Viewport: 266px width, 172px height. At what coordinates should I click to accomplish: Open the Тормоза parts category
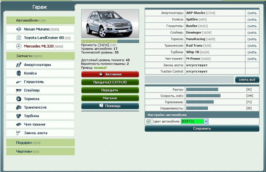coord(40,99)
